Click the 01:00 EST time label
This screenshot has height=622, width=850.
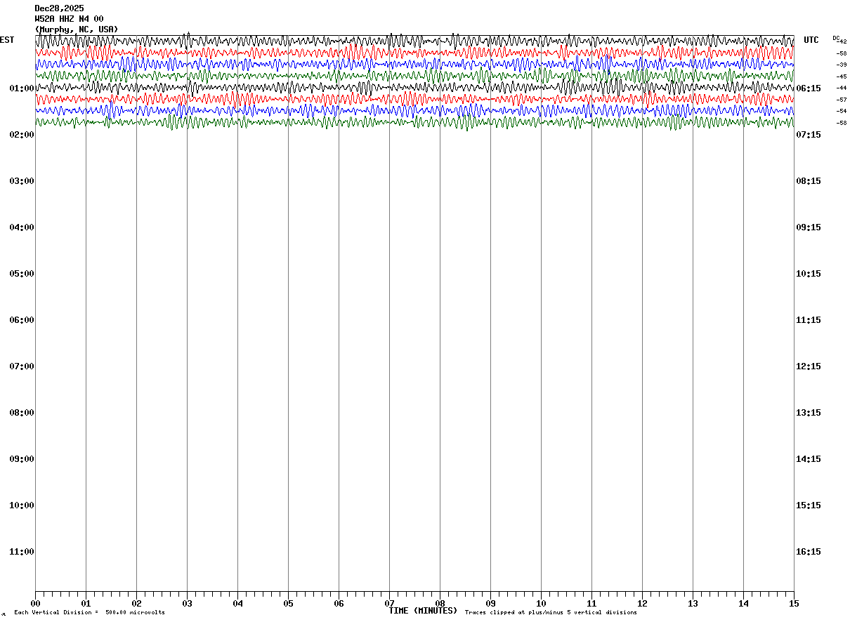[x=22, y=88]
